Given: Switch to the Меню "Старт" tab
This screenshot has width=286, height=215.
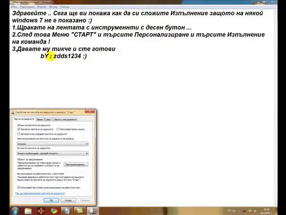Looking at the screenshot, I should (44, 119).
